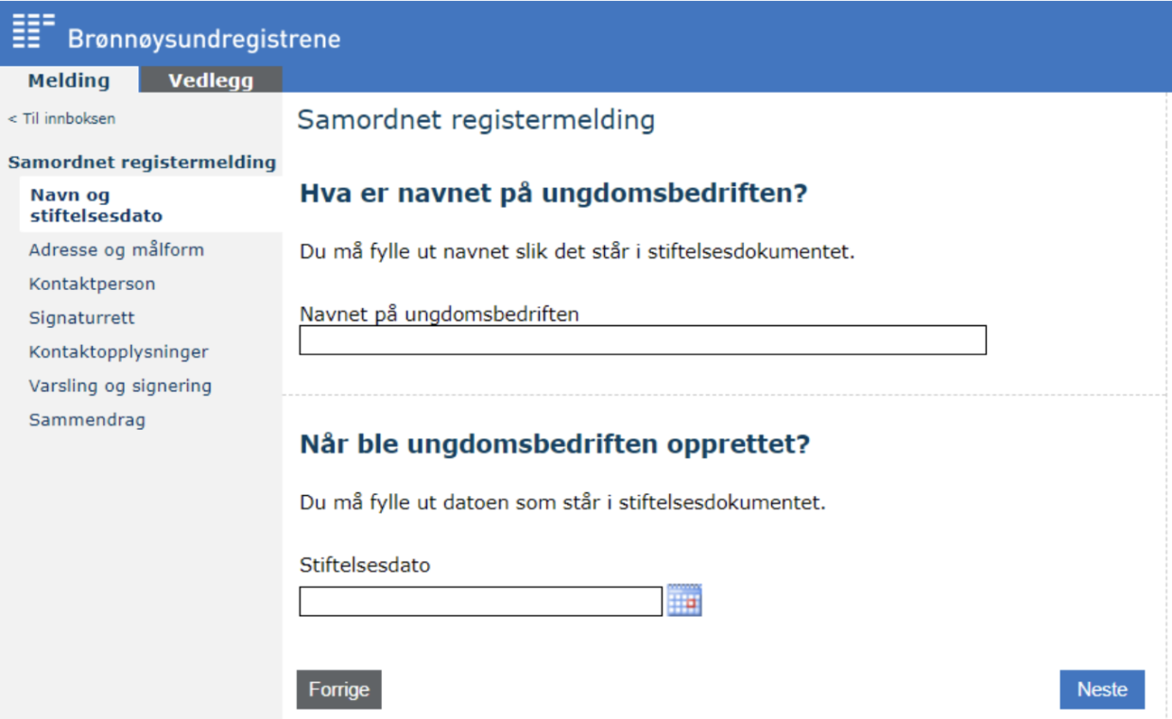The height and width of the screenshot is (719, 1172).
Task: Navigate to Signaturrett step
Action: (81, 317)
